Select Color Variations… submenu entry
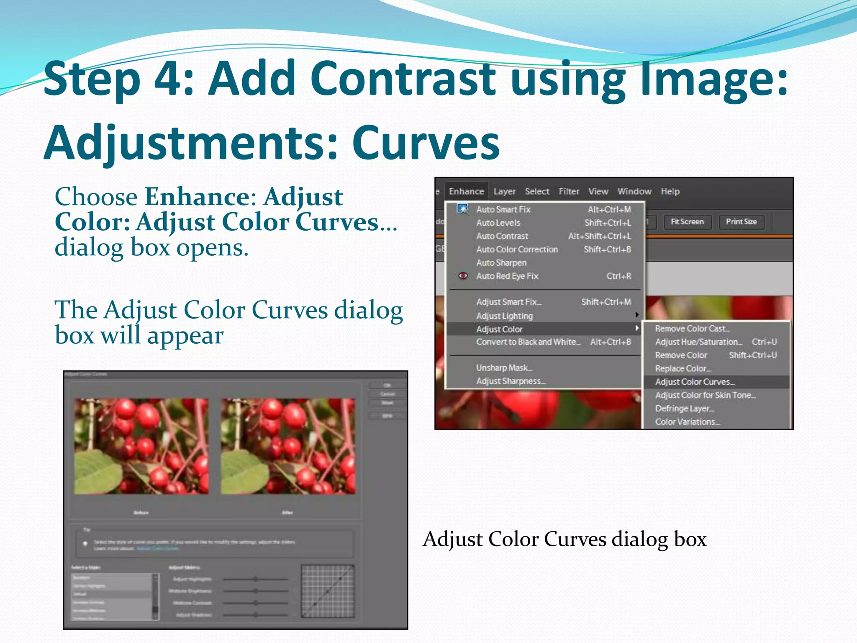857x643 pixels. point(716,422)
